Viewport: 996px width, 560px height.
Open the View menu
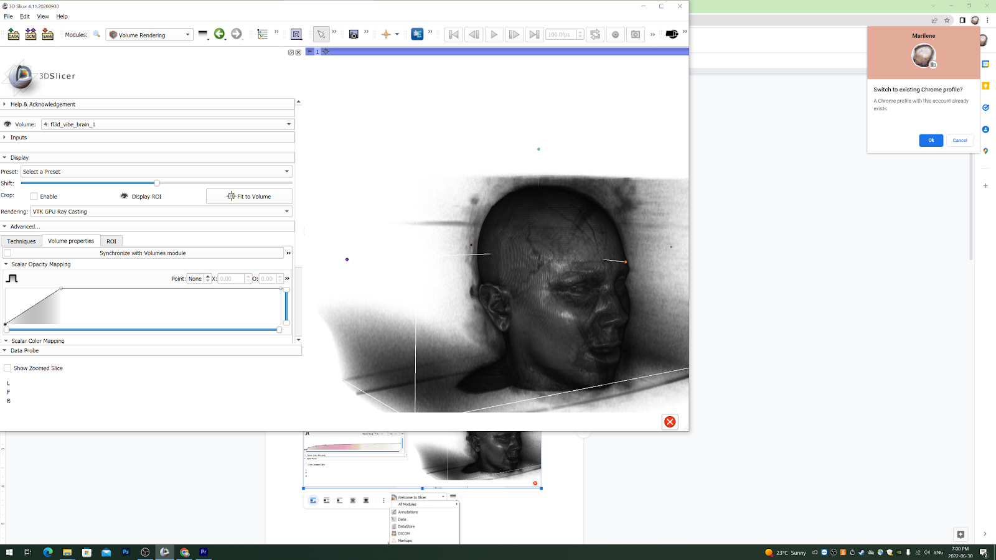click(x=43, y=16)
